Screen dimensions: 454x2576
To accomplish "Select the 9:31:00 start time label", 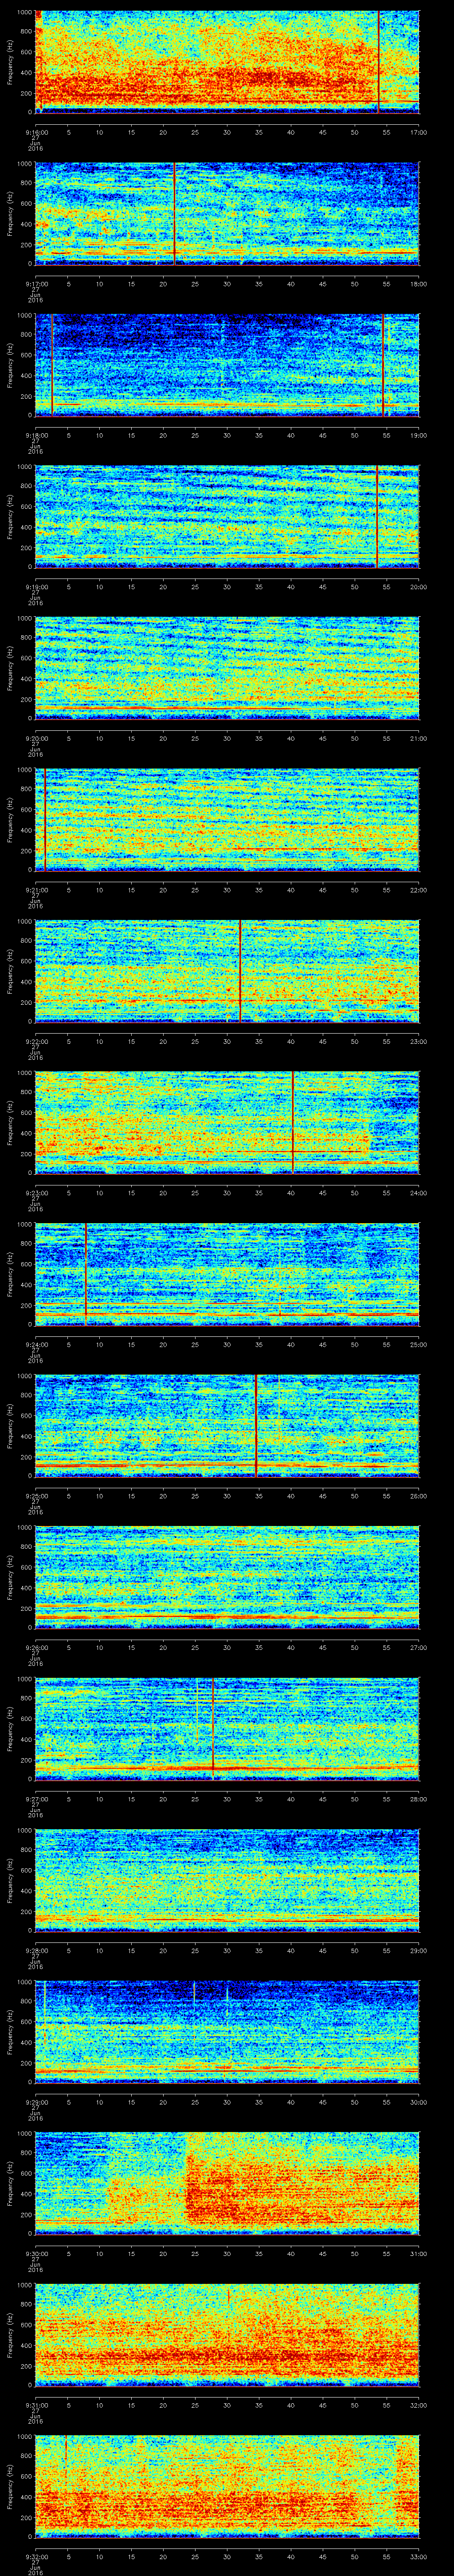I will (37, 2405).
